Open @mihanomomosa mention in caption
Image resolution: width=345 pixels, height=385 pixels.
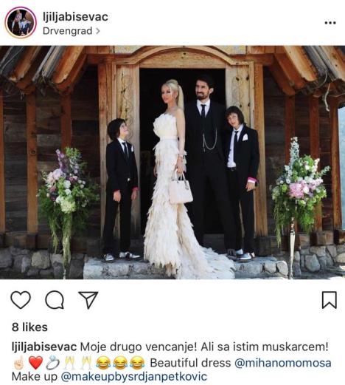tap(283, 363)
